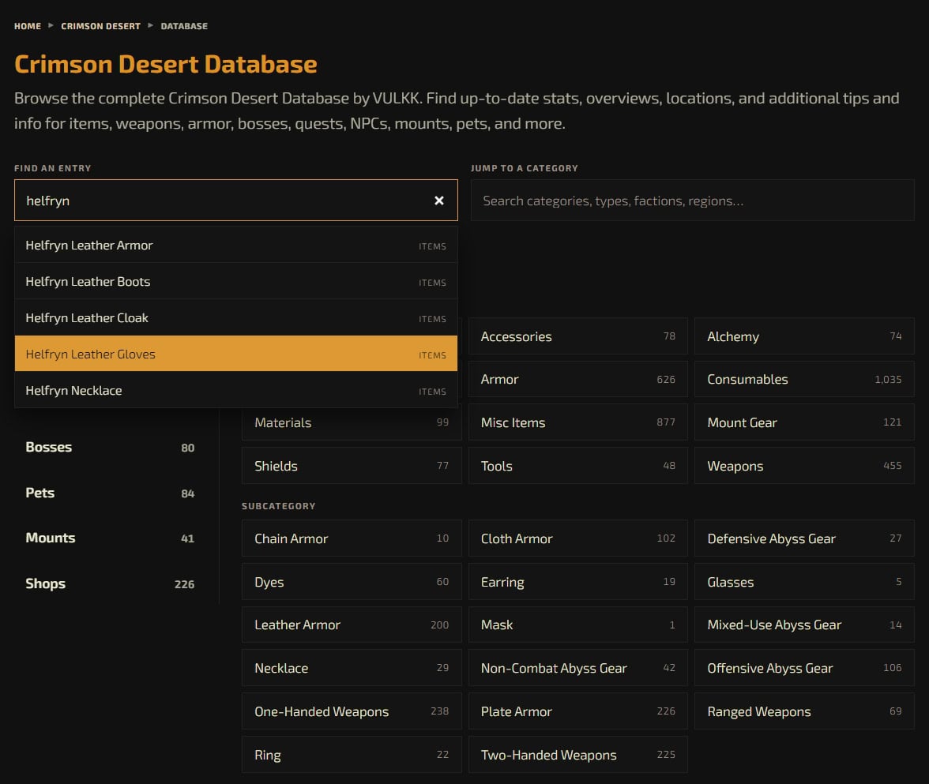Select Helfryn Leather Boots suggestion
Image resolution: width=929 pixels, height=784 pixels.
tap(235, 281)
